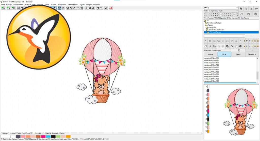Select file 'matriz urso9 10cm.PES'
260x141 pixels.
212,81
